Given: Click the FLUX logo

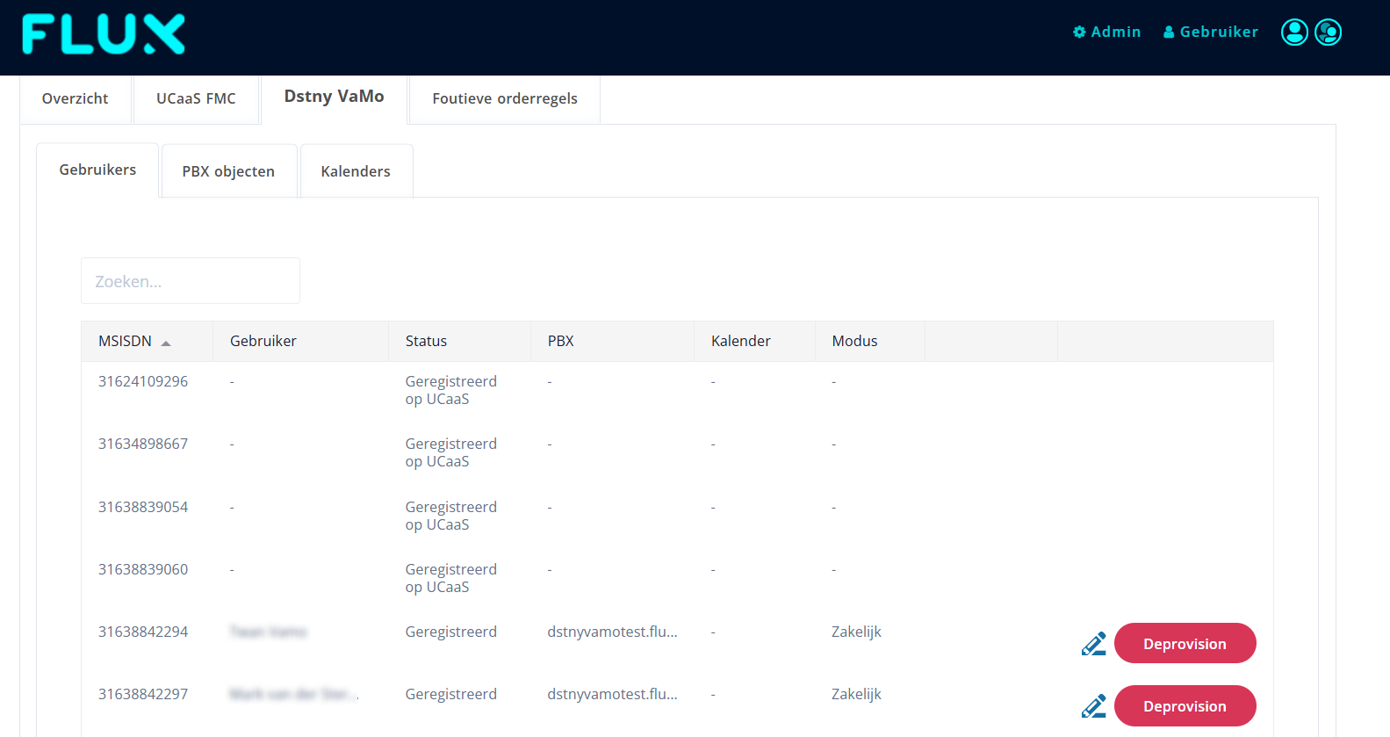Looking at the screenshot, I should point(104,34).
